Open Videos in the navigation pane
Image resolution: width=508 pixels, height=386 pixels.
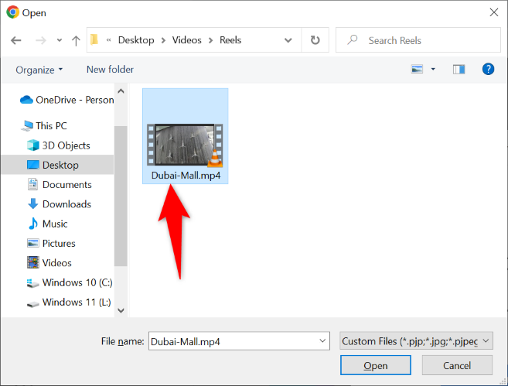(49, 263)
